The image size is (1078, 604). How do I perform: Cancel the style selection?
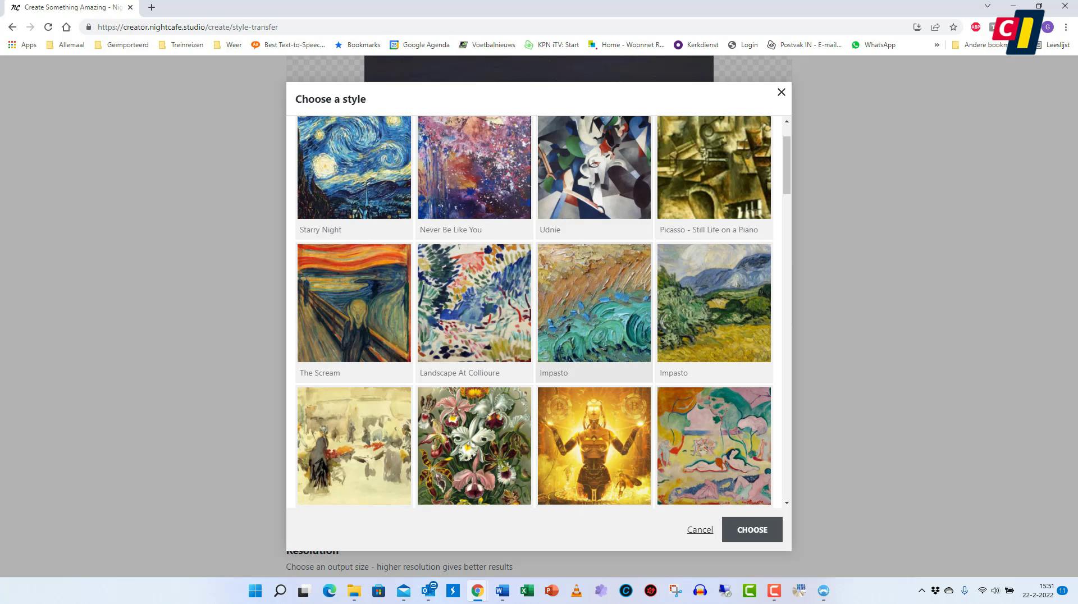pos(700,530)
